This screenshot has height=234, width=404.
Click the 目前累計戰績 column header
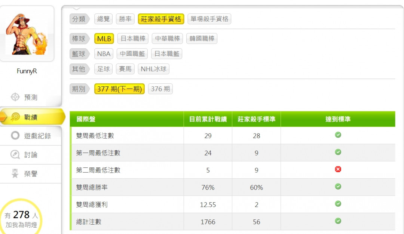pyautogui.click(x=208, y=119)
